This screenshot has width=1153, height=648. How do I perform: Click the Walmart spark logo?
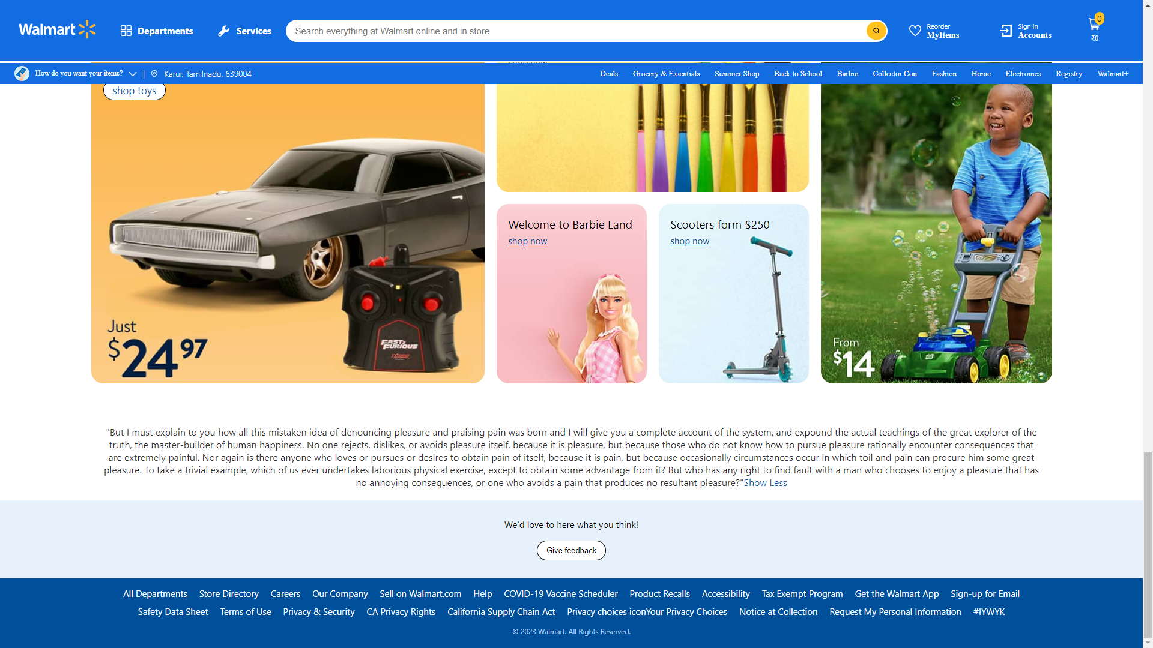pyautogui.click(x=87, y=29)
